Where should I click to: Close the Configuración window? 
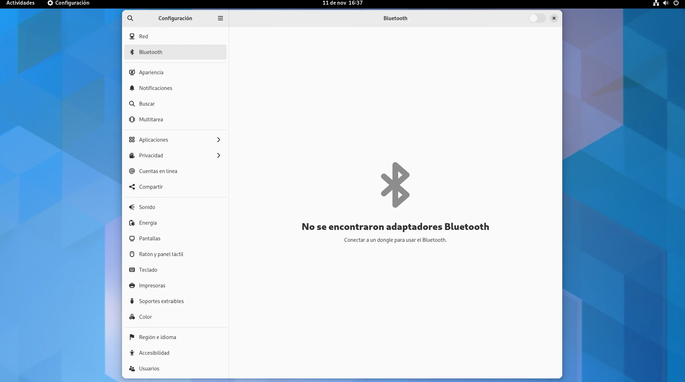[554, 18]
